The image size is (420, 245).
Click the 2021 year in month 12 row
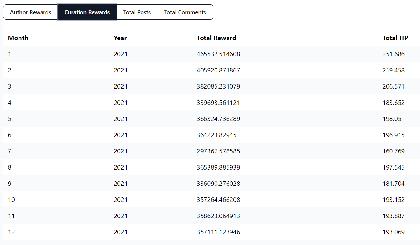(x=121, y=232)
